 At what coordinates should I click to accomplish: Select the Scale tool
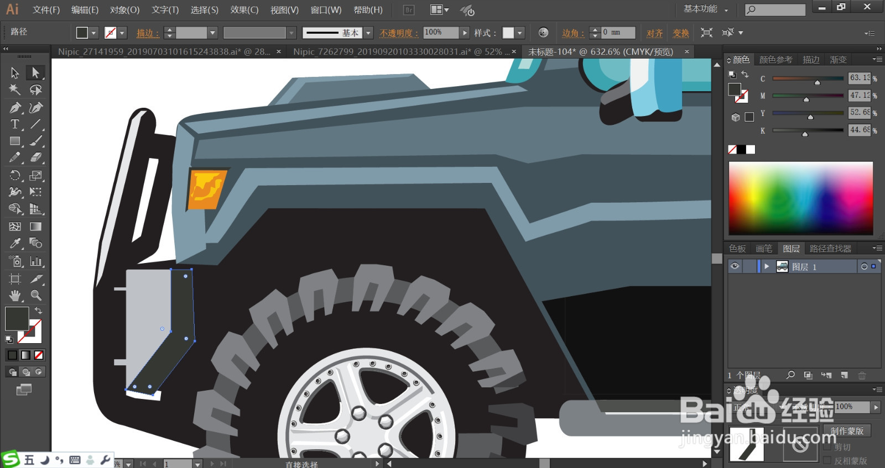35,175
